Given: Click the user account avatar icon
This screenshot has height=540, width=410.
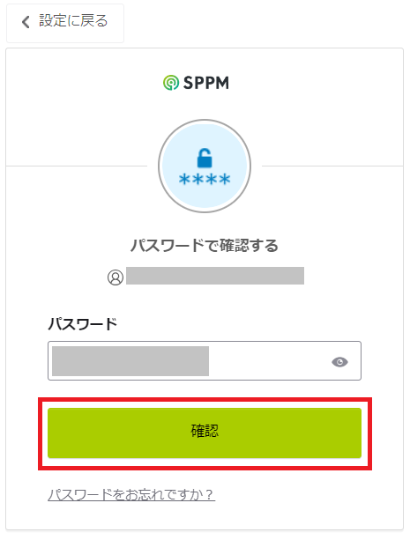Looking at the screenshot, I should pos(116,277).
